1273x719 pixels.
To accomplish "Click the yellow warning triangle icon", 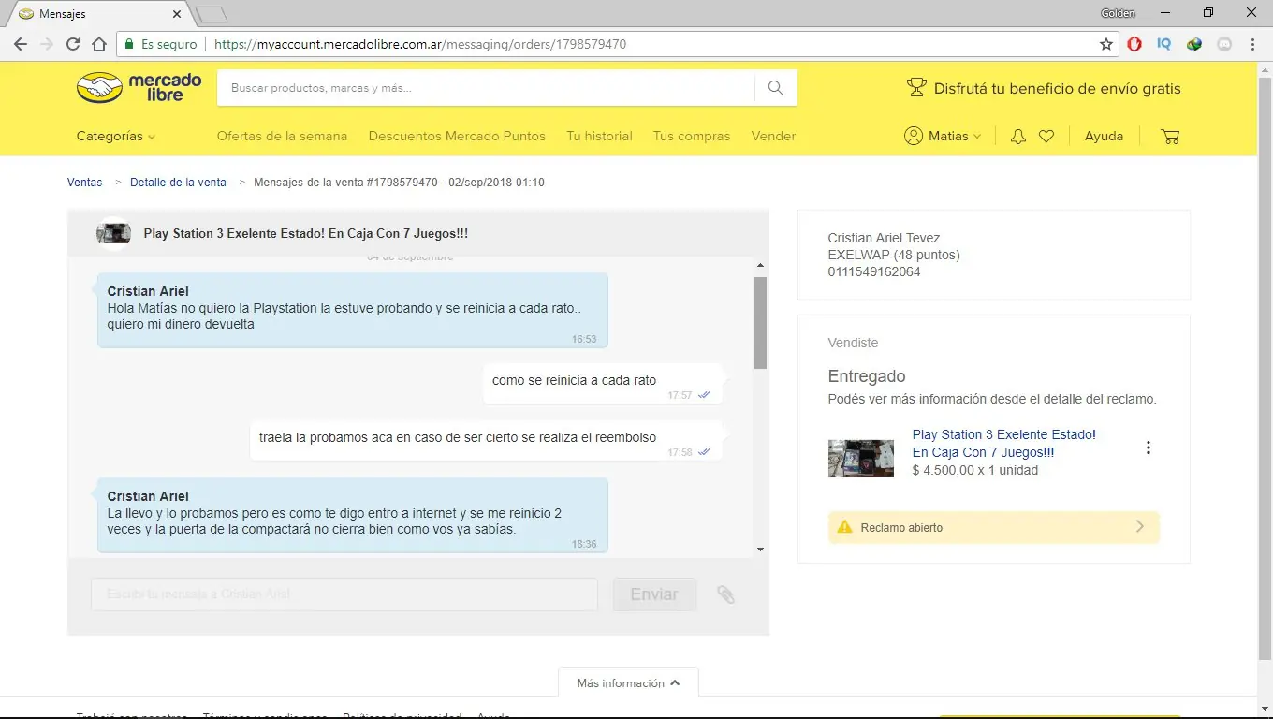I will 844,527.
